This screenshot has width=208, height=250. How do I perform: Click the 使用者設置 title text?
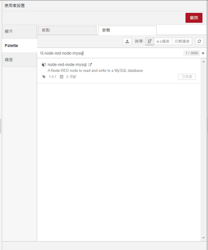click(15, 5)
